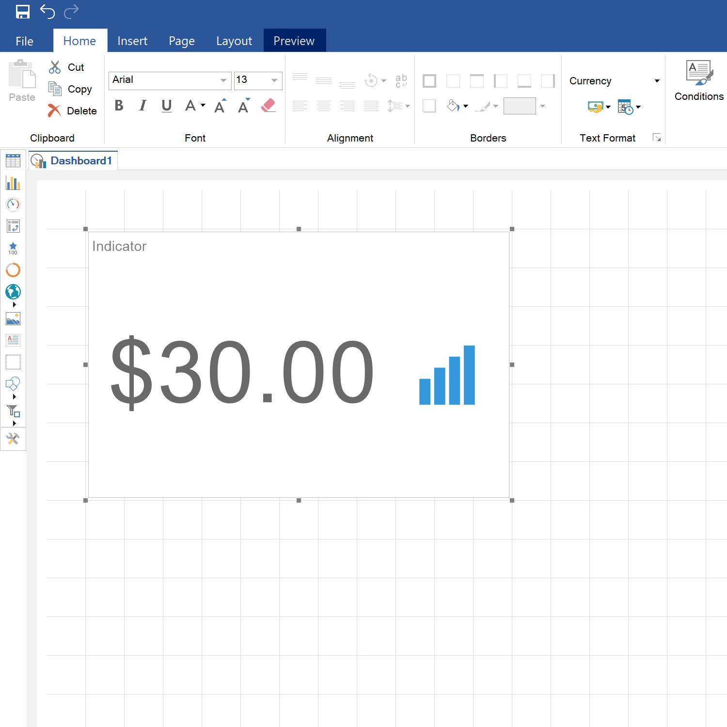Switch to the Preview tab
The height and width of the screenshot is (727, 727).
[x=294, y=41]
